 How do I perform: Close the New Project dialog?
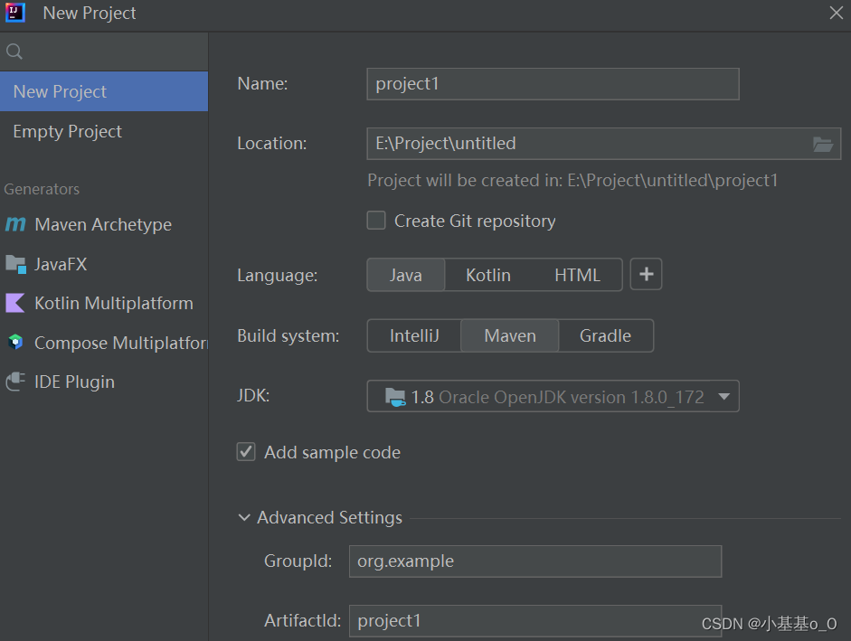click(x=836, y=13)
